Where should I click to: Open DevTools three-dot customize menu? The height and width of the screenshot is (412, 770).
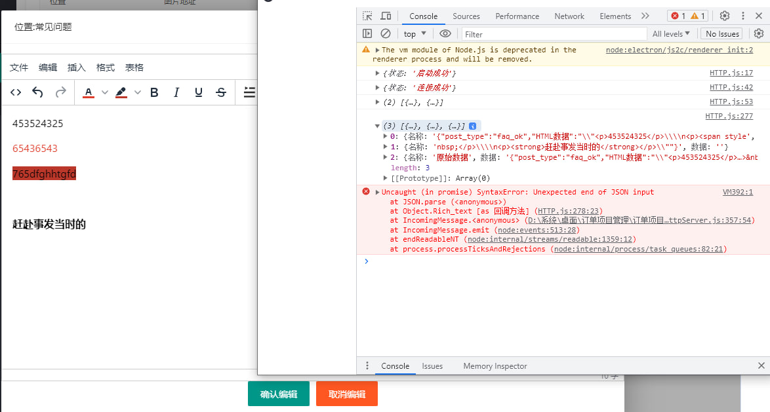tap(743, 16)
